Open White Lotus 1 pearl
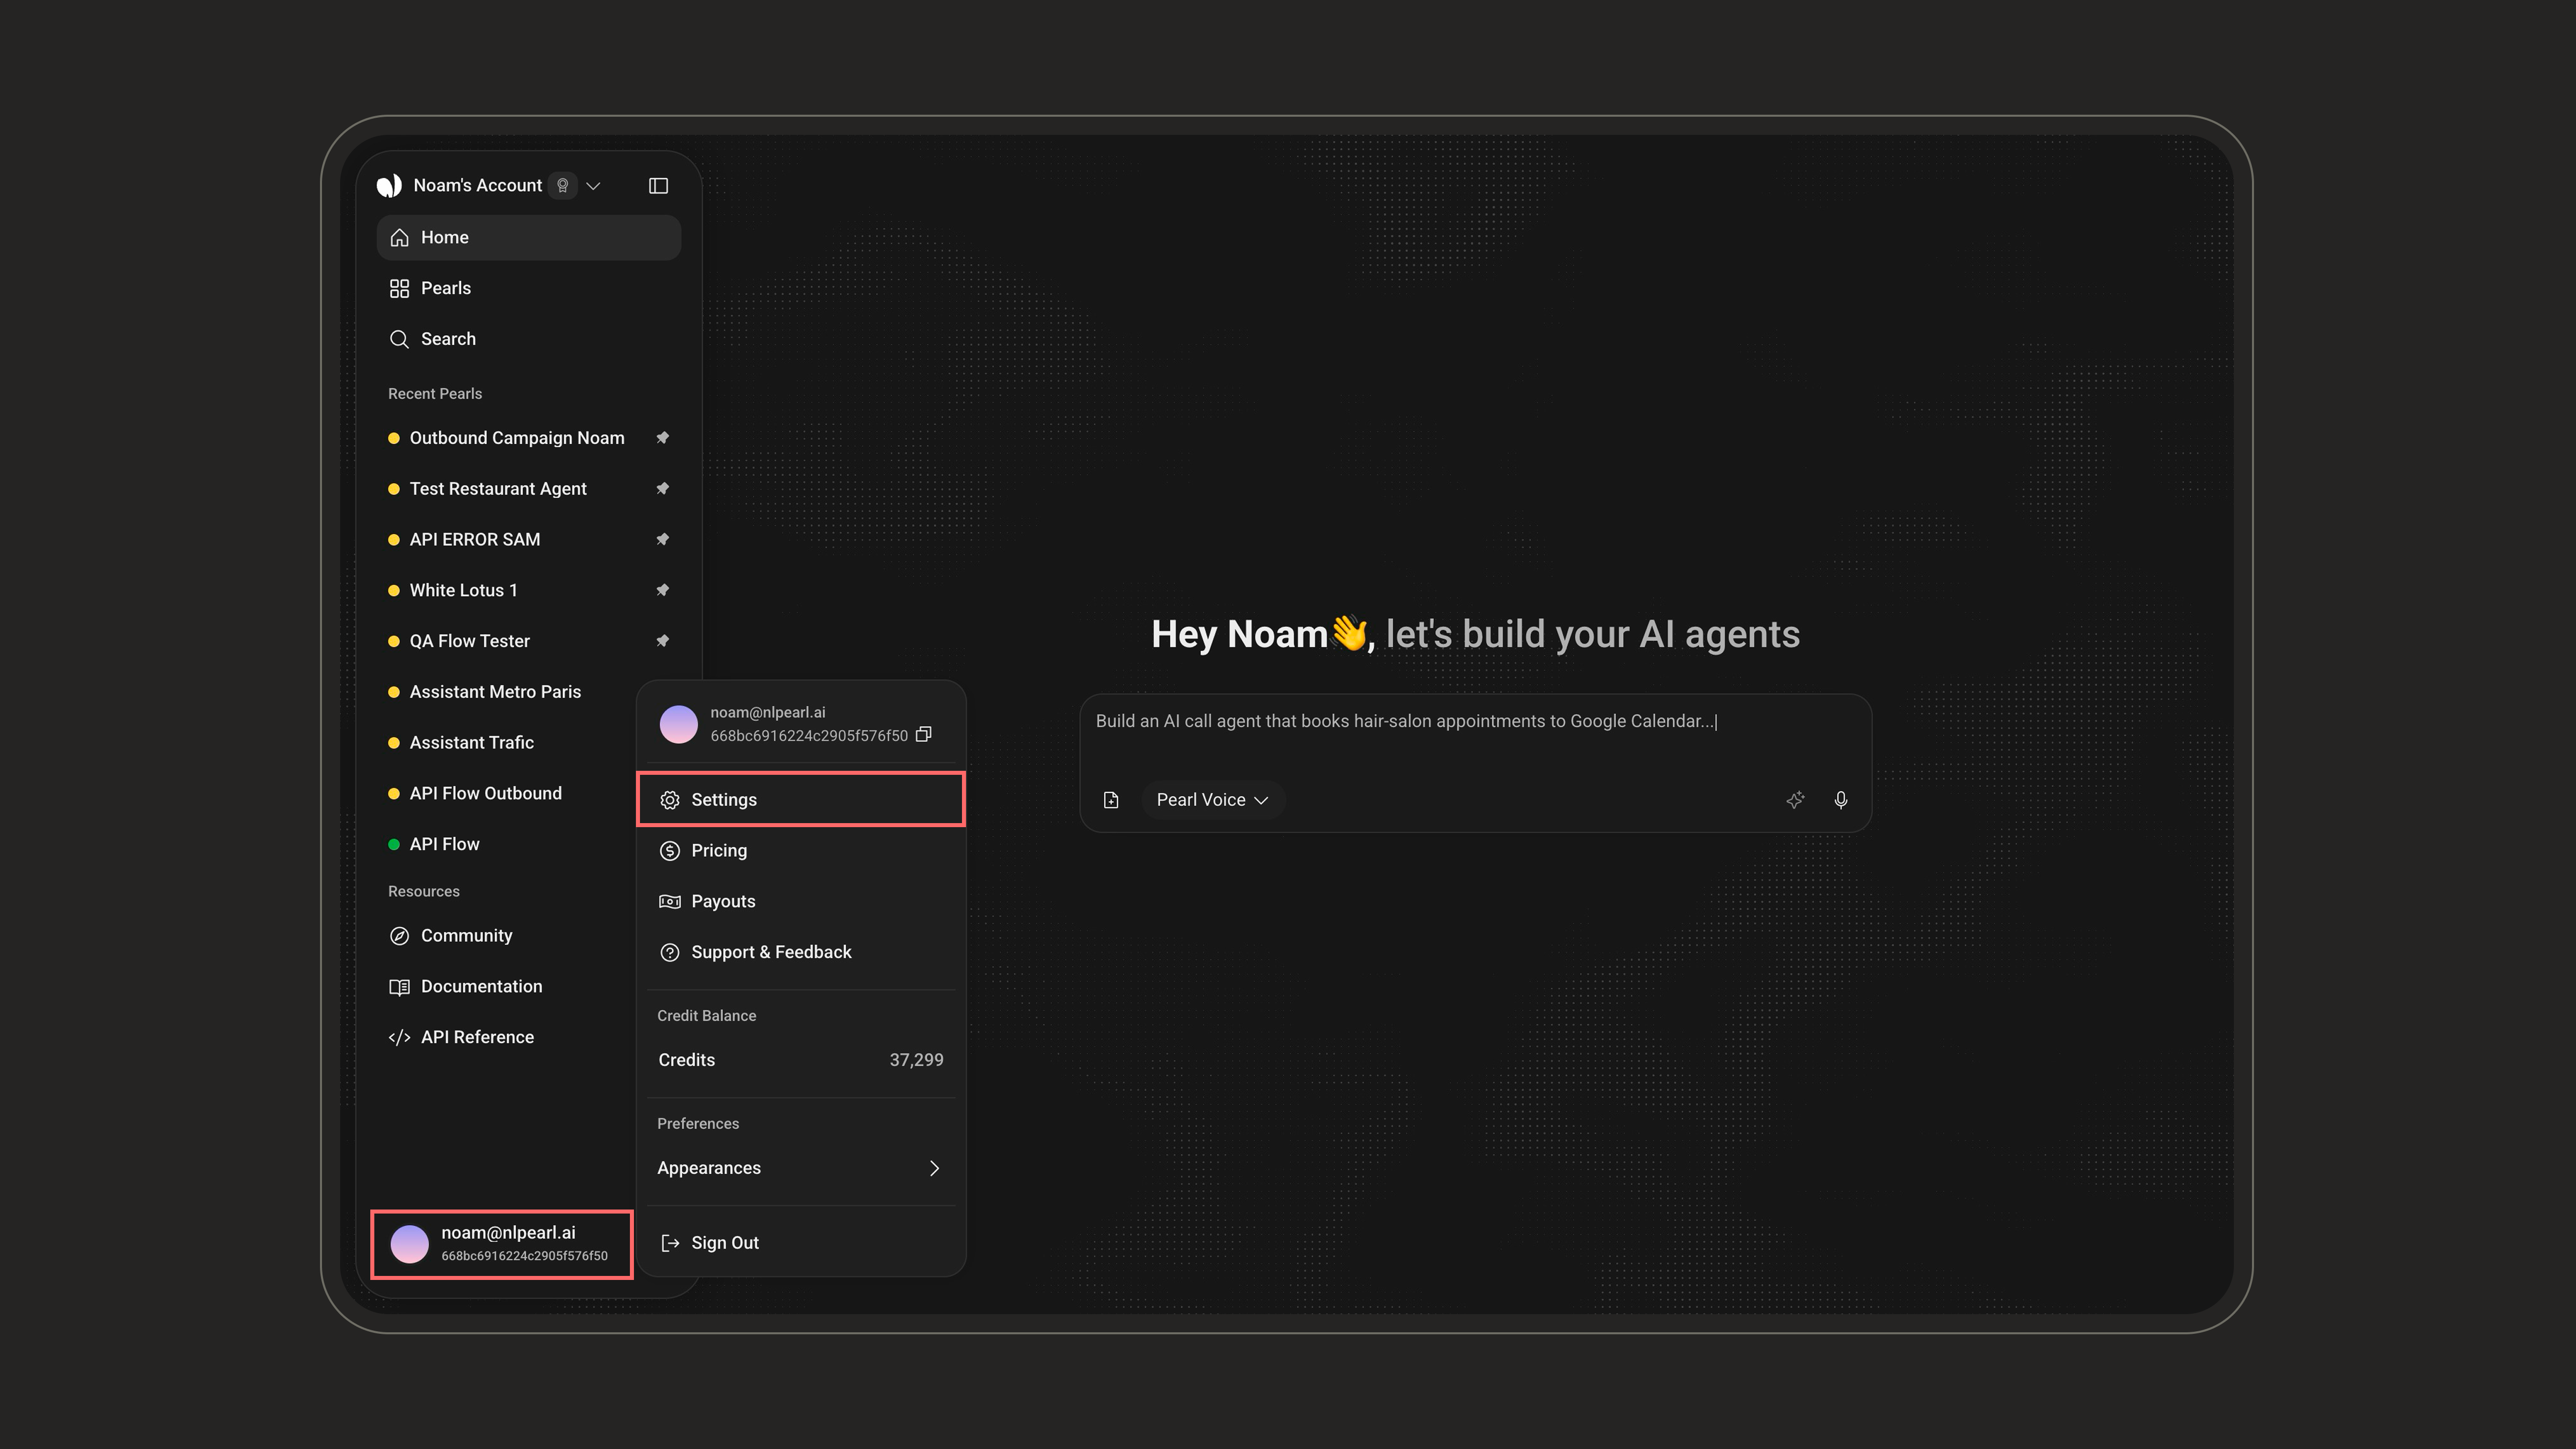 coord(463,590)
